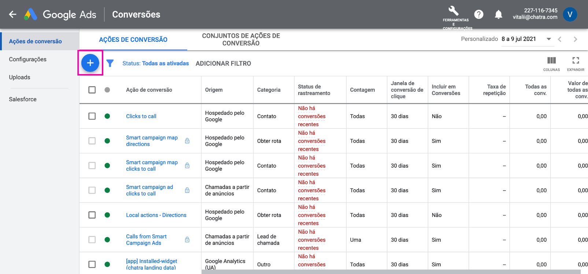Image resolution: width=588 pixels, height=274 pixels.
Task: Open Ações de conversão sidebar item
Action: pyautogui.click(x=40, y=41)
